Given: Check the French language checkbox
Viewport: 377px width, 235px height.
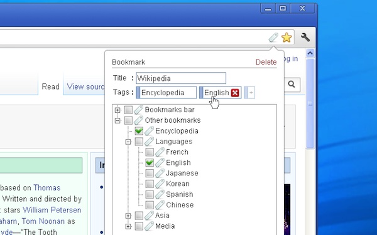Looking at the screenshot, I should 150,152.
